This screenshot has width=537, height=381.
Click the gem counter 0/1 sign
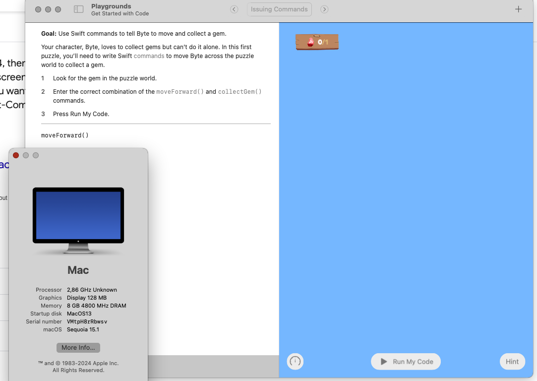[x=317, y=42]
